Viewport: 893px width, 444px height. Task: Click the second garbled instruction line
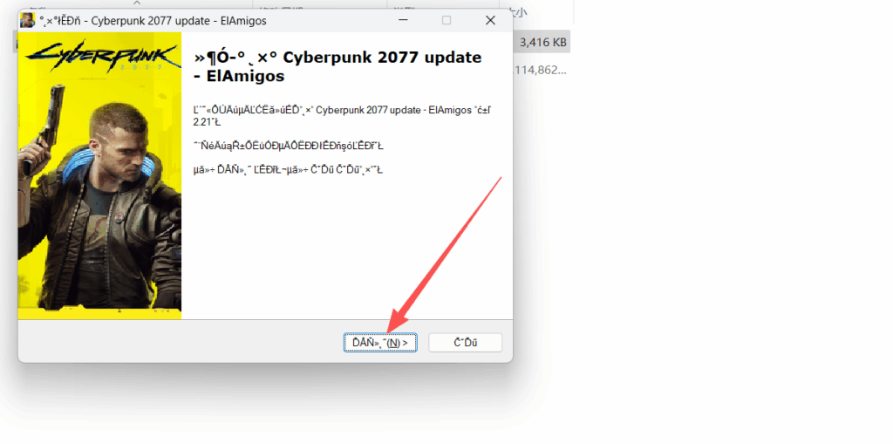coord(289,146)
